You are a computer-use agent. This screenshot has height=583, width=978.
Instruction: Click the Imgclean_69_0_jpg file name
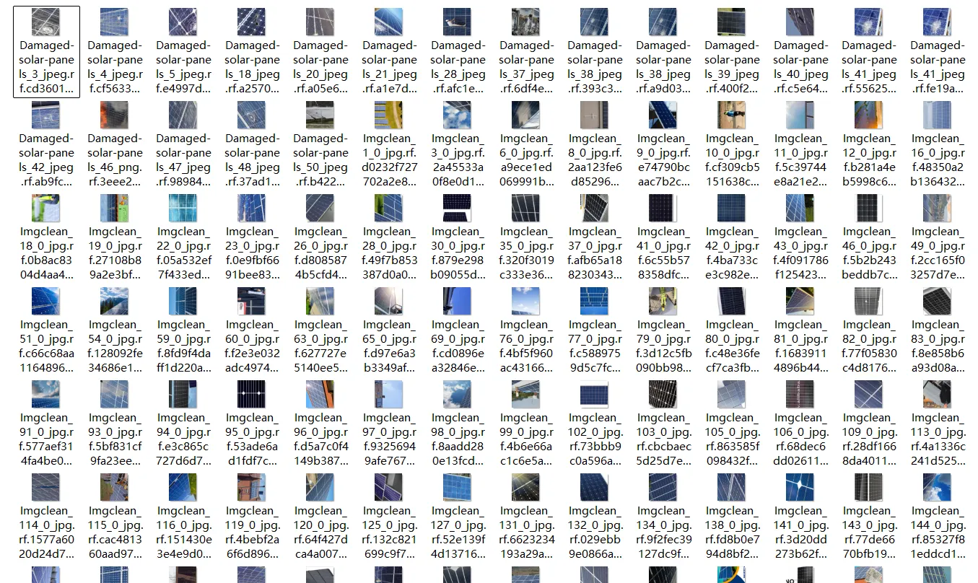tap(458, 346)
